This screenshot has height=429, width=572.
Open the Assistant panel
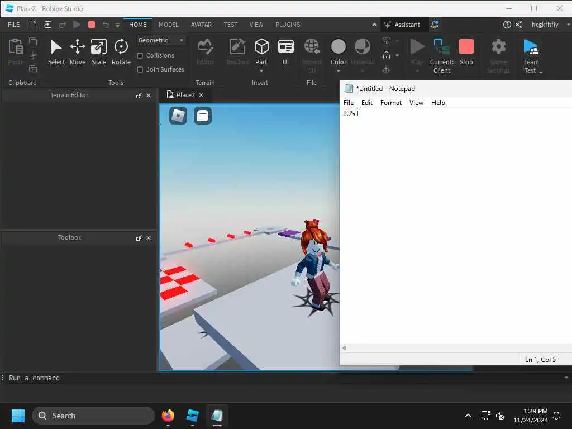pyautogui.click(x=402, y=25)
